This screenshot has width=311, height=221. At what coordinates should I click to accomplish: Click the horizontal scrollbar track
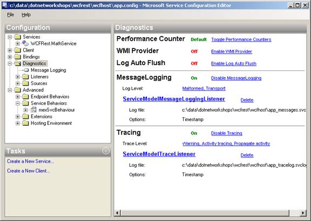point(205,213)
